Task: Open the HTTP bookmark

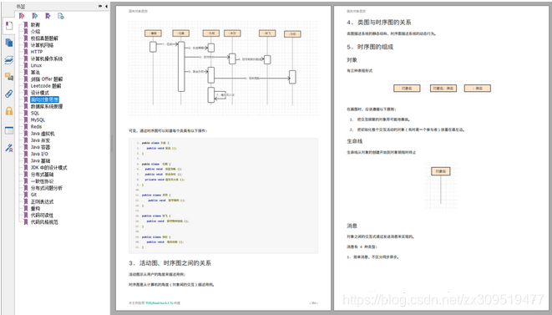Action: [x=37, y=52]
